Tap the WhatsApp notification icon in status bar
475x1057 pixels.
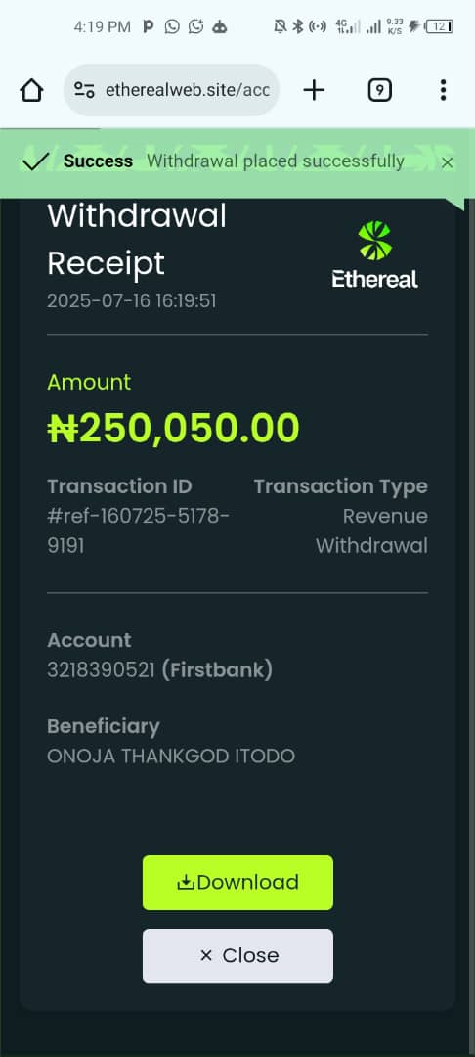pyautogui.click(x=172, y=27)
